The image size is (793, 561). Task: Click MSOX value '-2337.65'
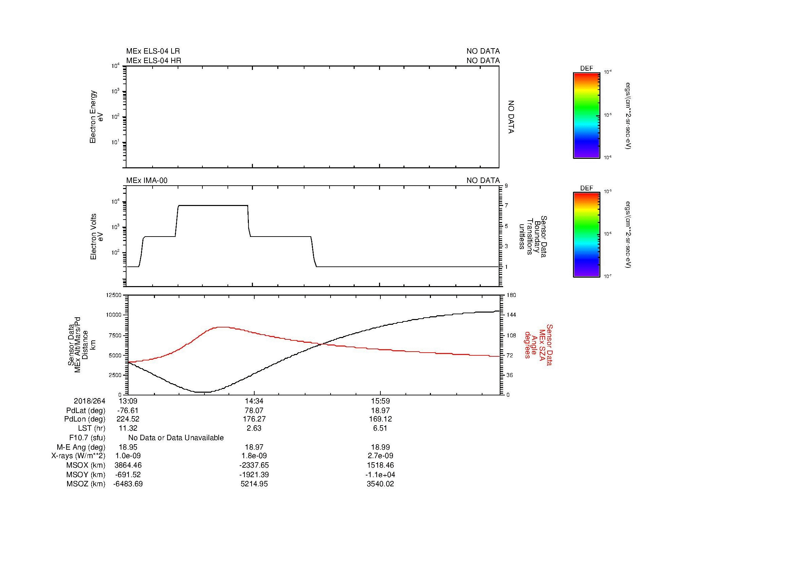(254, 465)
